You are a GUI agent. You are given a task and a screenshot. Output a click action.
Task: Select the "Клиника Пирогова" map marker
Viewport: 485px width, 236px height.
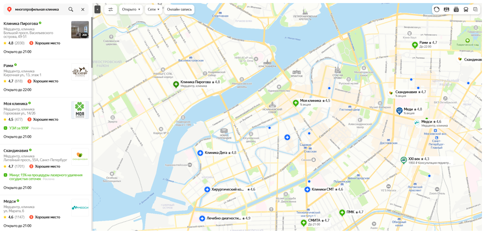click(176, 84)
